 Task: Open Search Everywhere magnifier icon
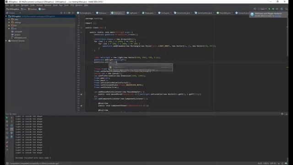(287, 9)
